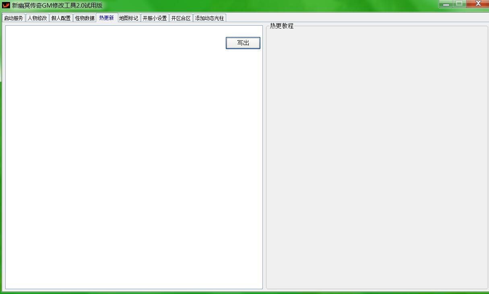Click empty tab strip right of 添加动态光柱

click(342, 18)
